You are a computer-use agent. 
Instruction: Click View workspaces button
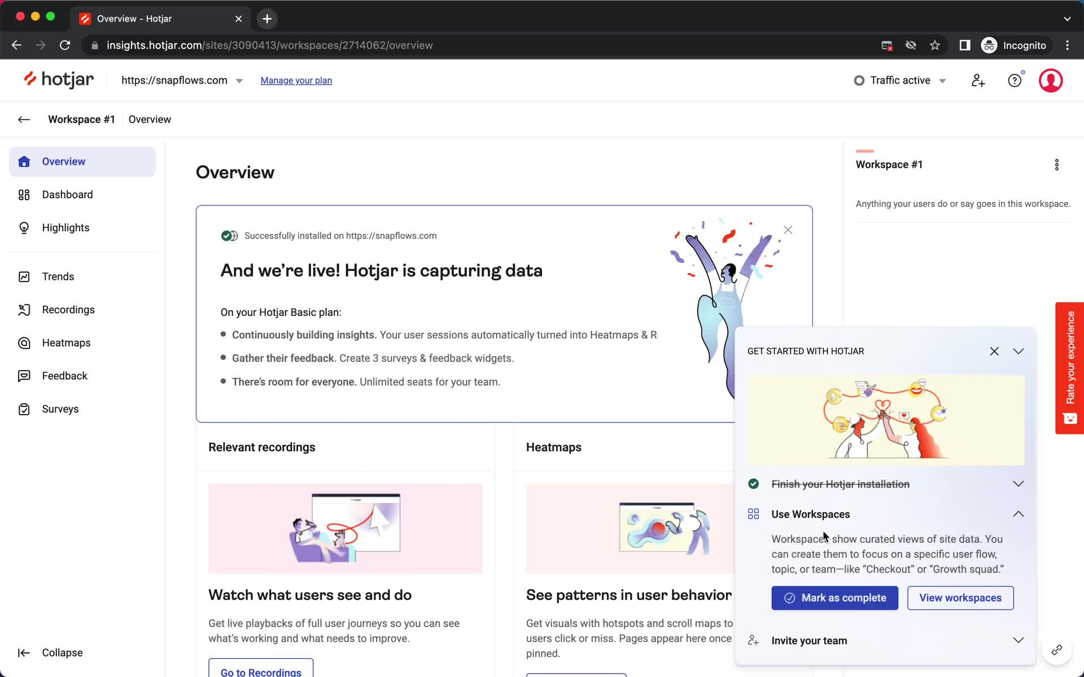click(961, 597)
